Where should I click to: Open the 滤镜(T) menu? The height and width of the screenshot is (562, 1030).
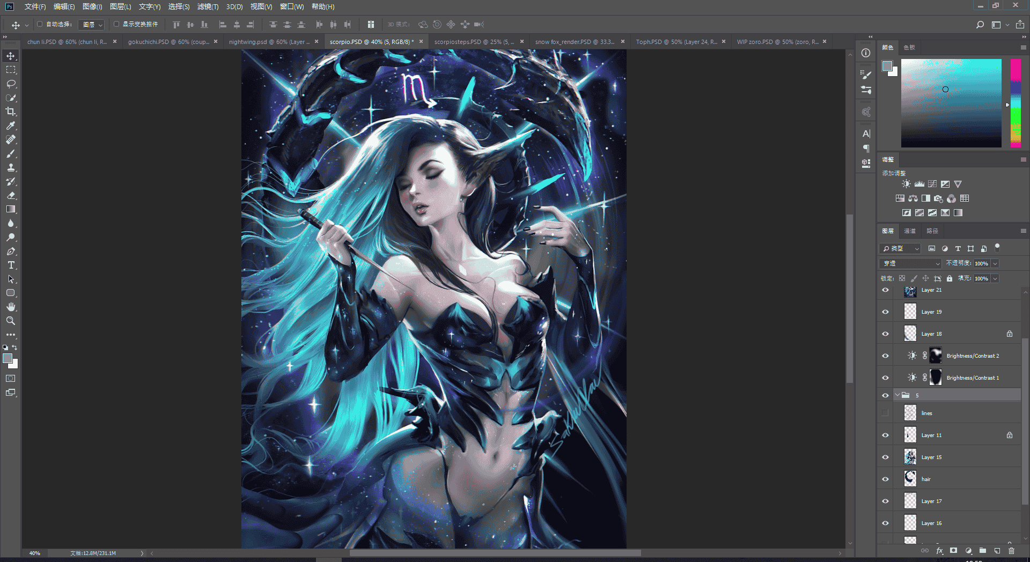[208, 6]
